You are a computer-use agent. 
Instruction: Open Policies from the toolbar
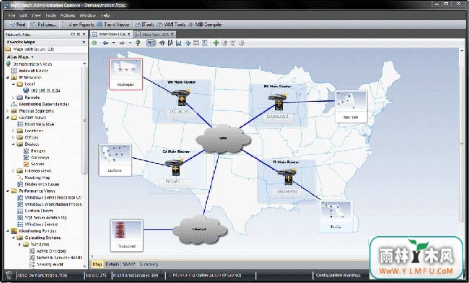point(44,25)
